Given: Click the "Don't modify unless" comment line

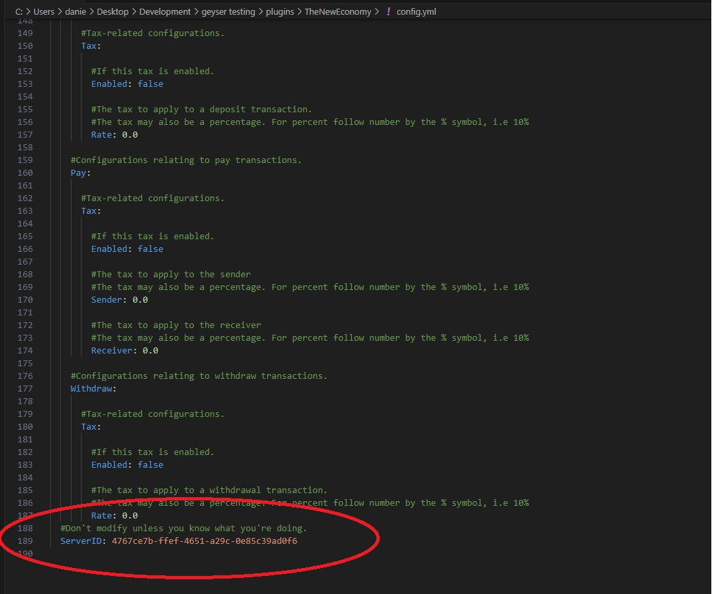Looking at the screenshot, I should pyautogui.click(x=183, y=528).
